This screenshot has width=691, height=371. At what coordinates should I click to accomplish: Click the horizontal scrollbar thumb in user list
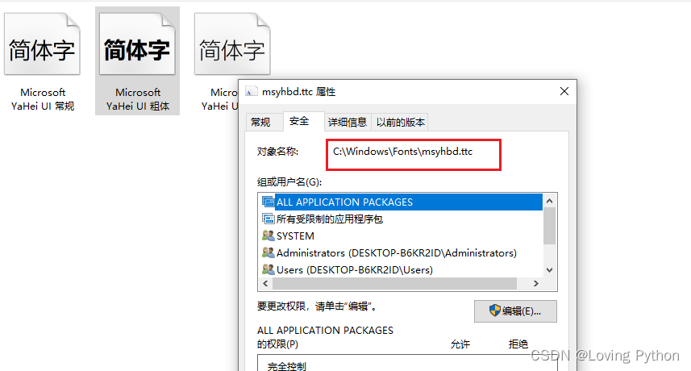click(395, 283)
